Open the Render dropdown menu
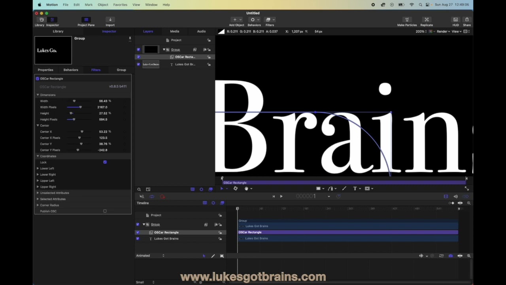 click(443, 32)
